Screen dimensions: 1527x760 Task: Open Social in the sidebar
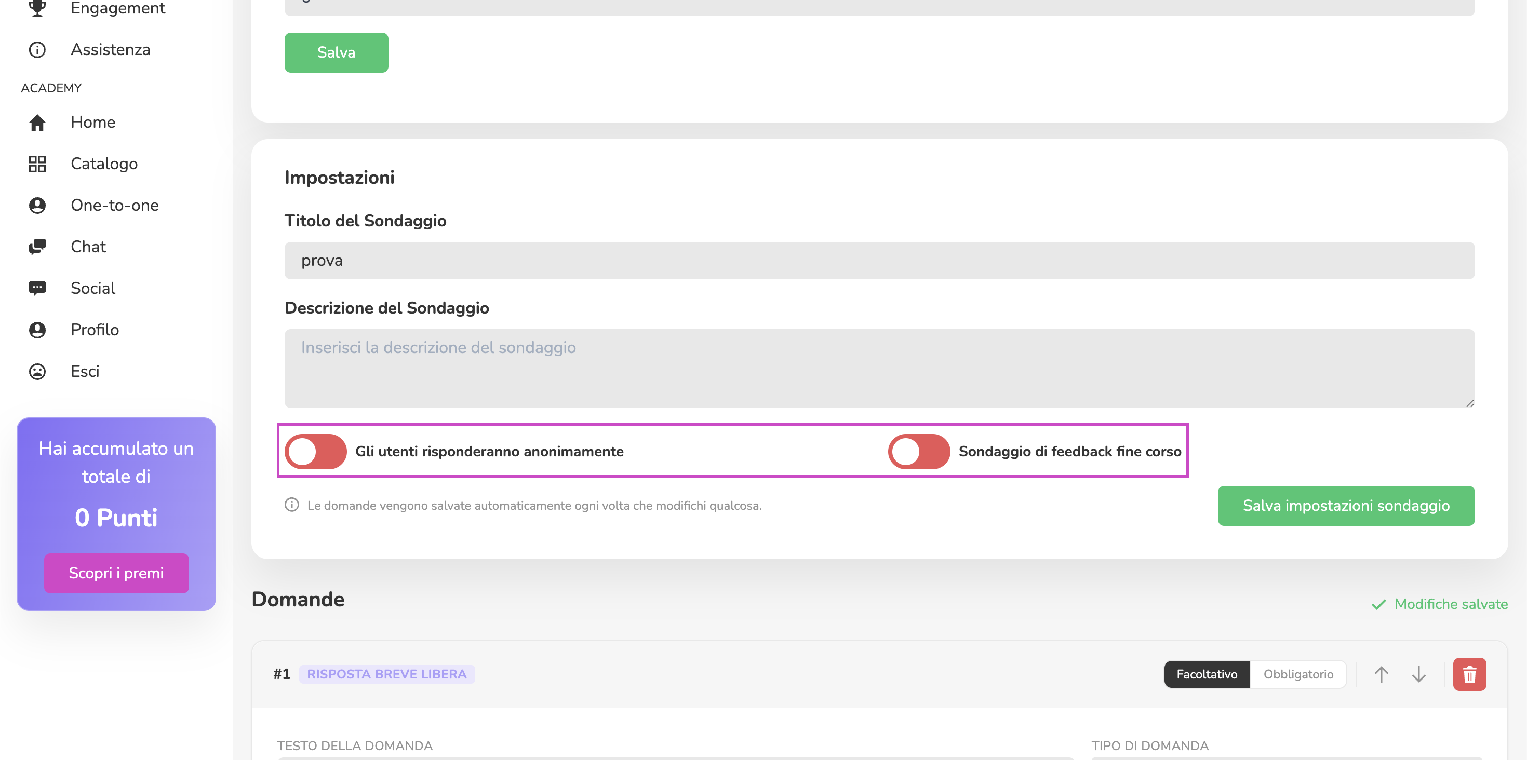[x=93, y=289]
